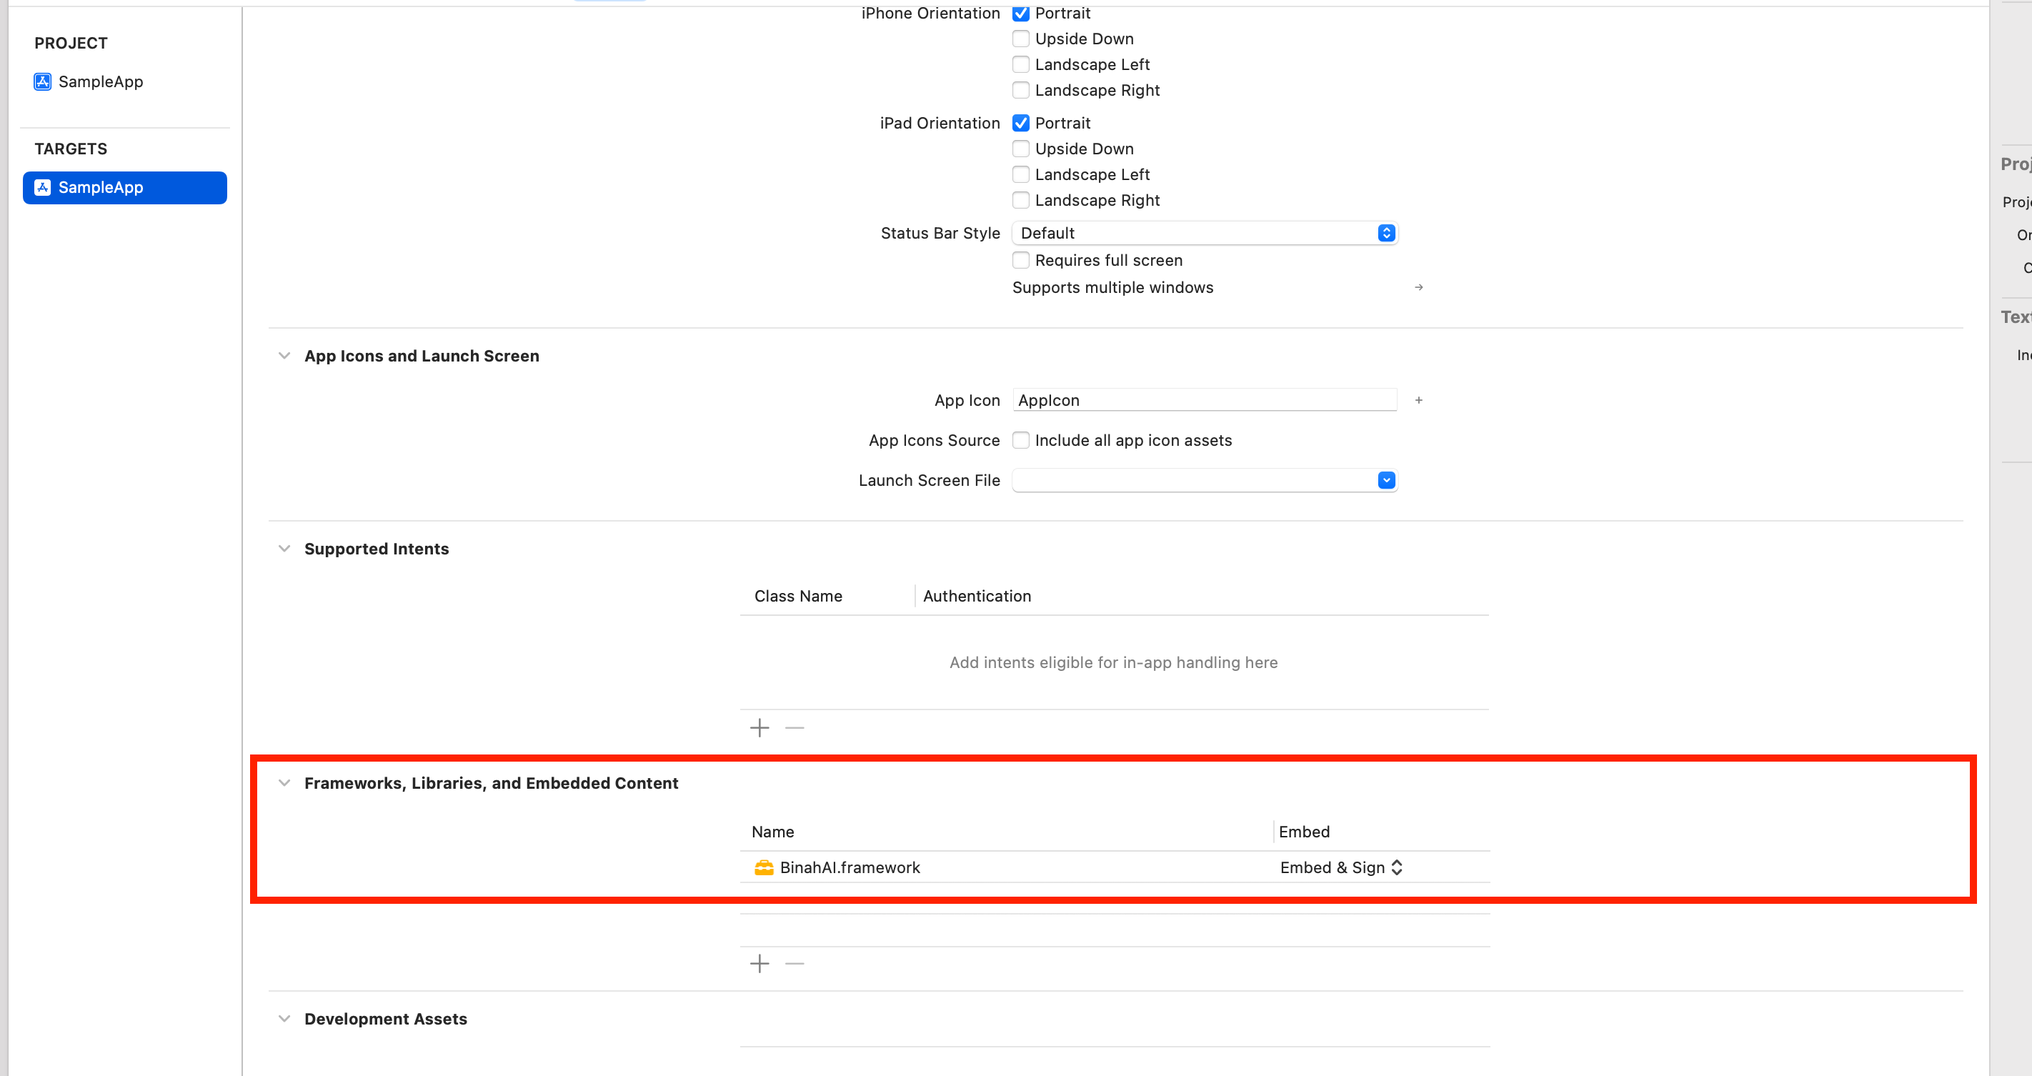Uncheck iPad Portrait orientation
Viewport: 2032px width, 1076px height.
1021,123
